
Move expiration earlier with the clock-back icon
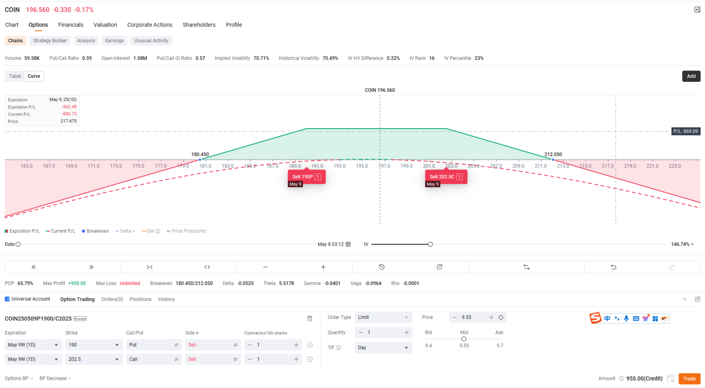(382, 267)
